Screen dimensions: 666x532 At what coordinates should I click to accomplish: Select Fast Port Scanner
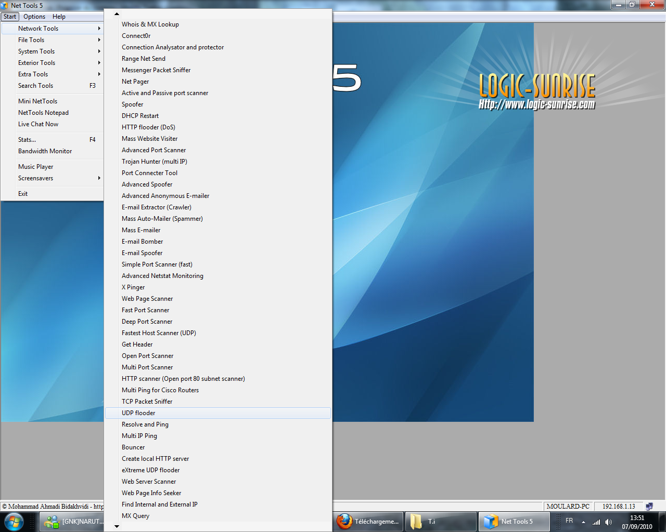tap(218, 310)
